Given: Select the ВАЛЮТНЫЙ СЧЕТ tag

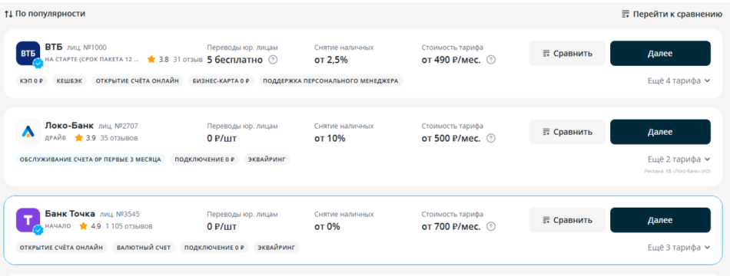Looking at the screenshot, I should pos(144,247).
